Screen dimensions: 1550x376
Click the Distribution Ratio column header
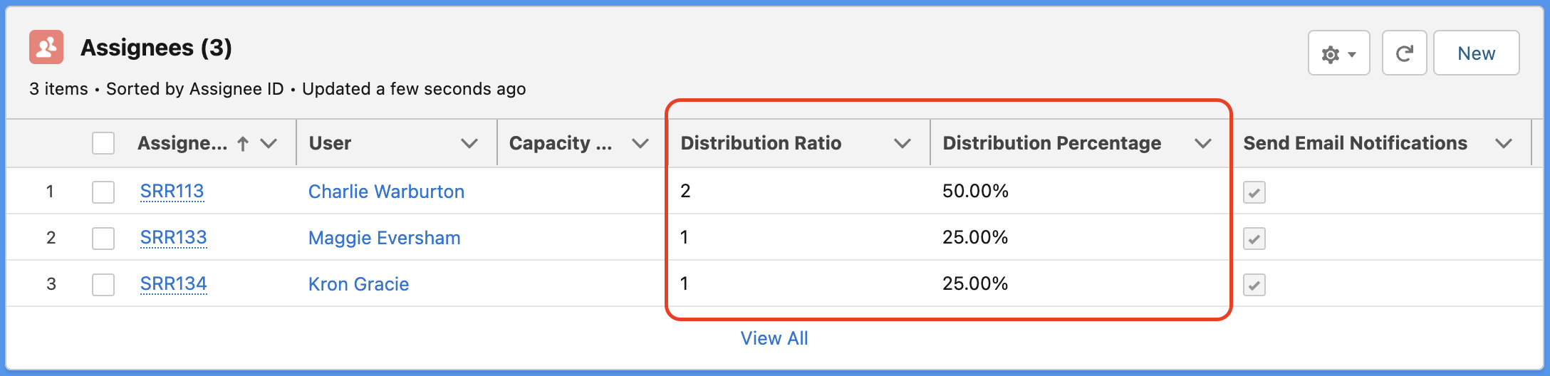pos(761,143)
